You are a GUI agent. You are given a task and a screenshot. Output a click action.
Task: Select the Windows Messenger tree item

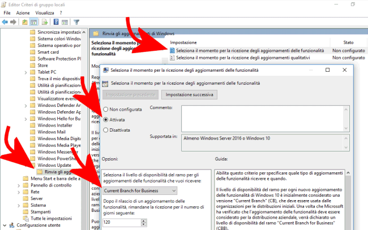(58, 152)
